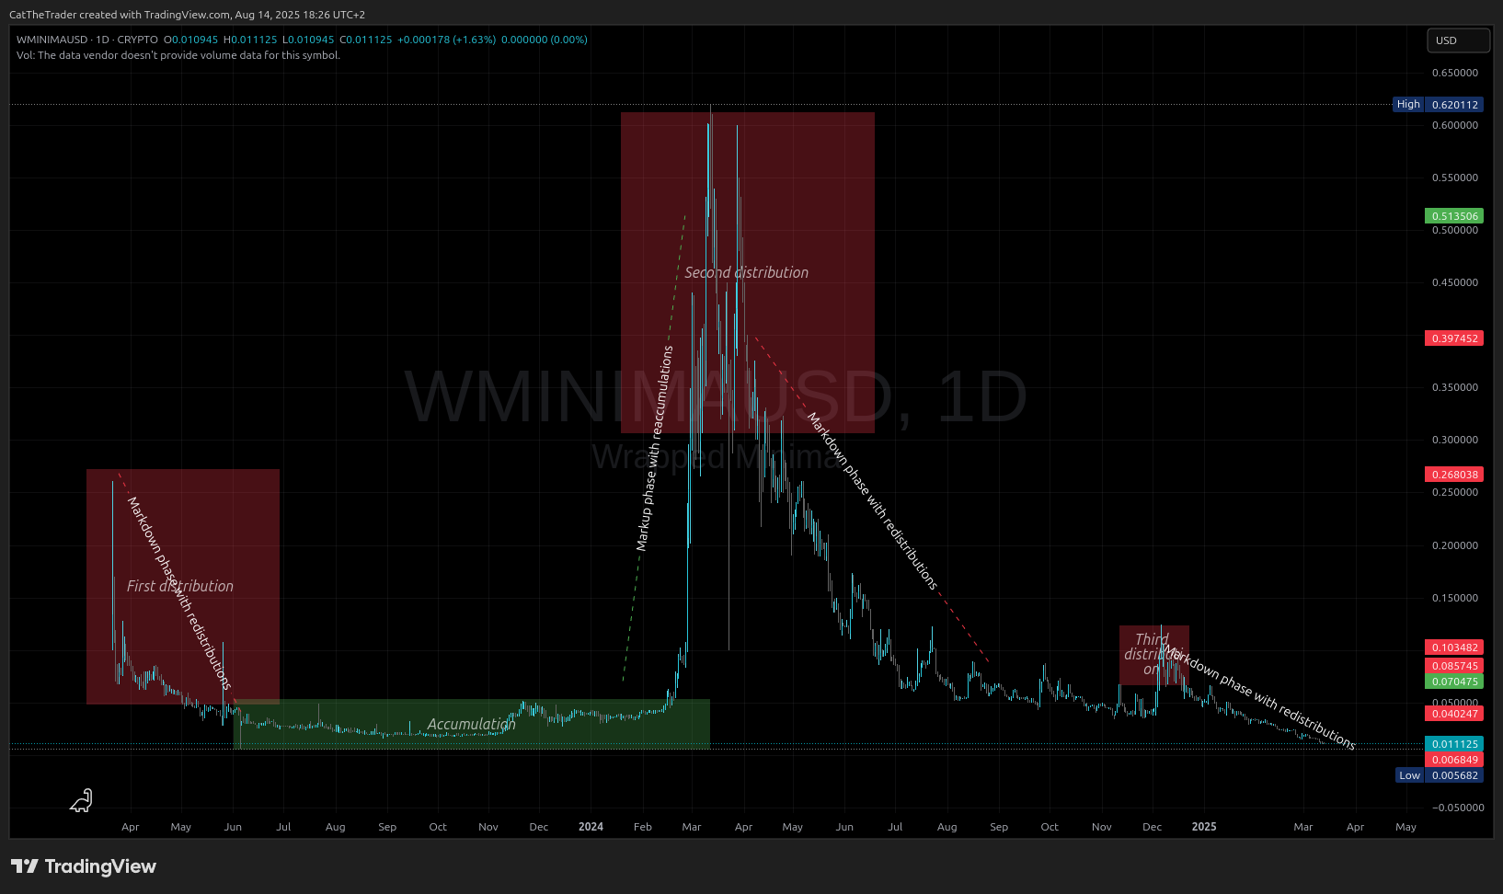Click the 0.150000 price axis value
1503x894 pixels.
[1455, 598]
